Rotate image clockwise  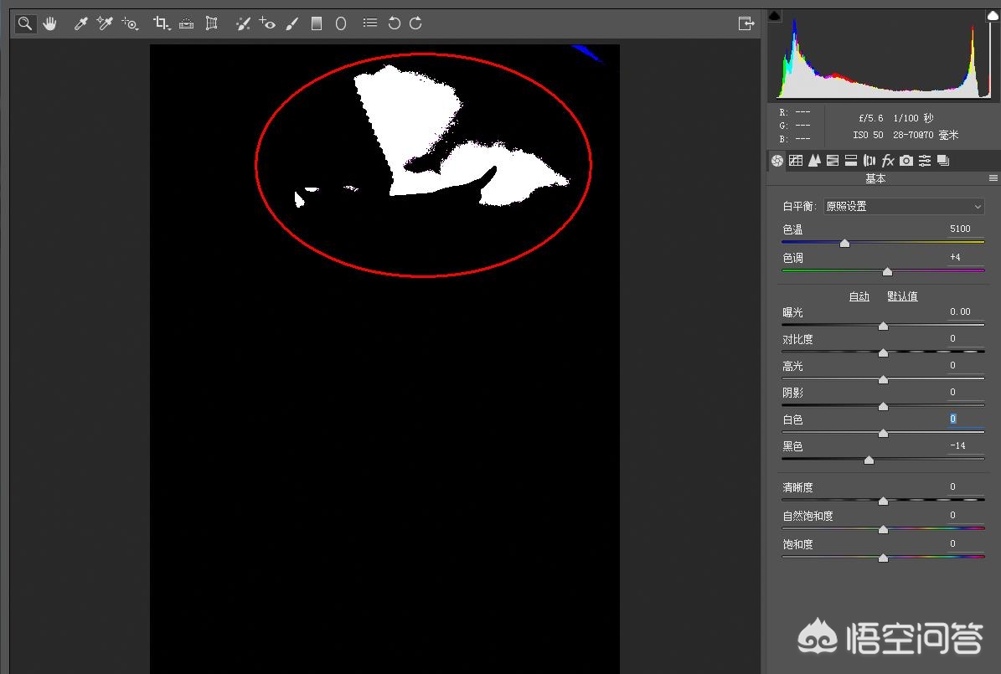pyautogui.click(x=415, y=23)
